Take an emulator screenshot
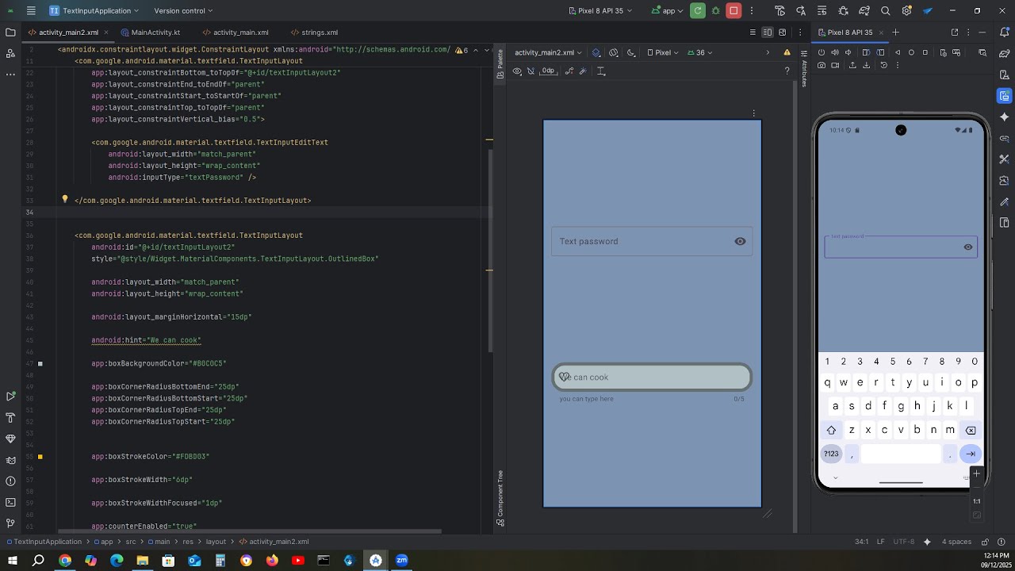Screen dimensions: 1015x571 pos(822,65)
